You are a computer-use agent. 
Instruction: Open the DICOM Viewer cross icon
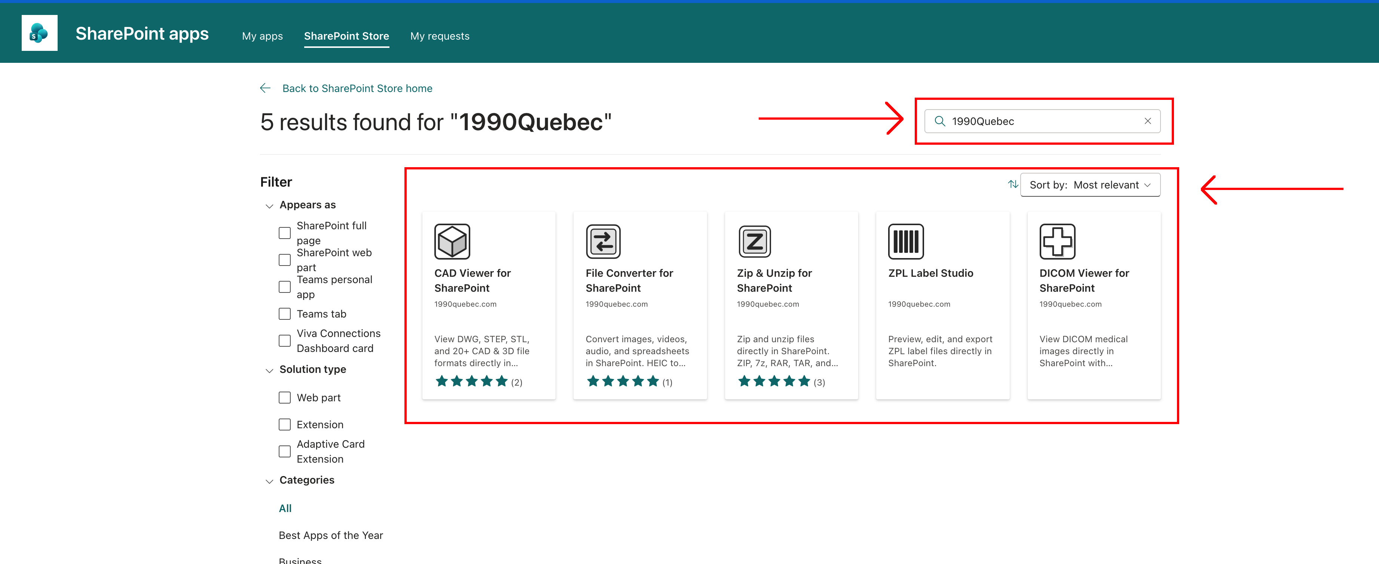1057,241
